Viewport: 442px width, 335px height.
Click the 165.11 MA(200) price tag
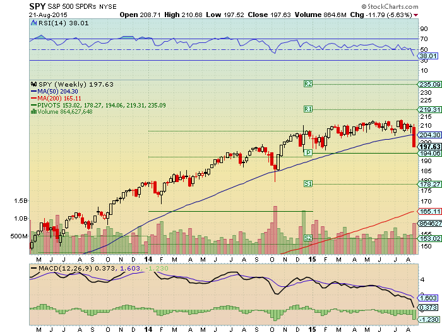point(430,211)
